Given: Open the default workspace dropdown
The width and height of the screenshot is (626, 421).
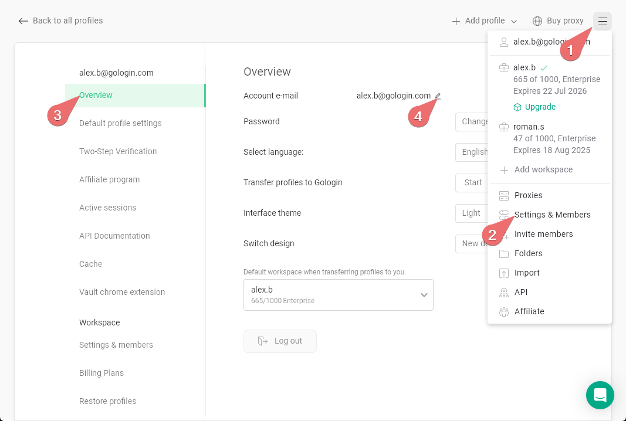Looking at the screenshot, I should (338, 295).
